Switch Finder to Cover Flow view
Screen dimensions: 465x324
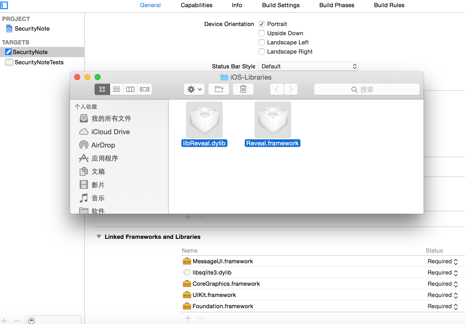click(145, 89)
